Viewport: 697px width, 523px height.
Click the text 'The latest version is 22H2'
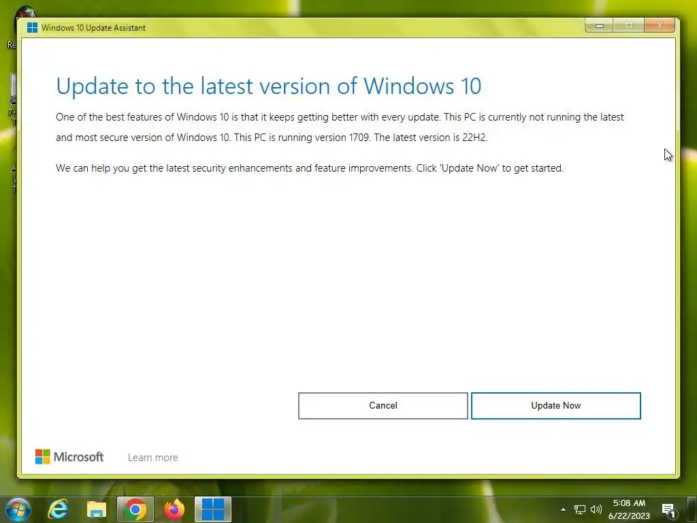point(431,138)
